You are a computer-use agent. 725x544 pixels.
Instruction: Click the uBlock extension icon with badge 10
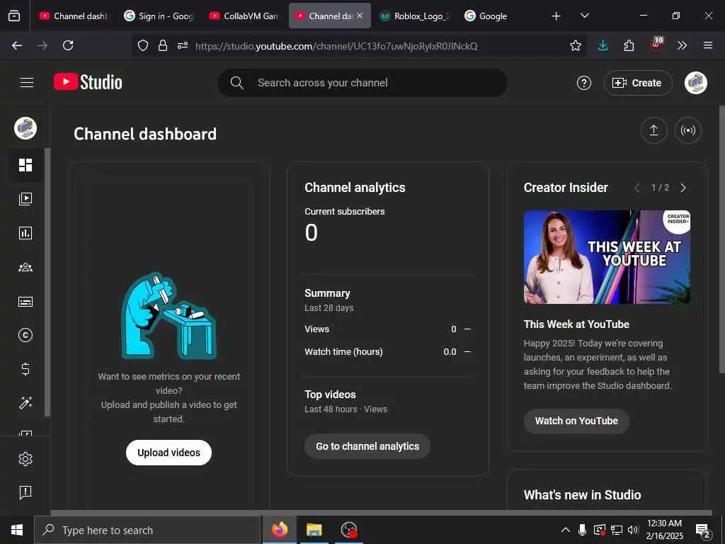click(656, 45)
